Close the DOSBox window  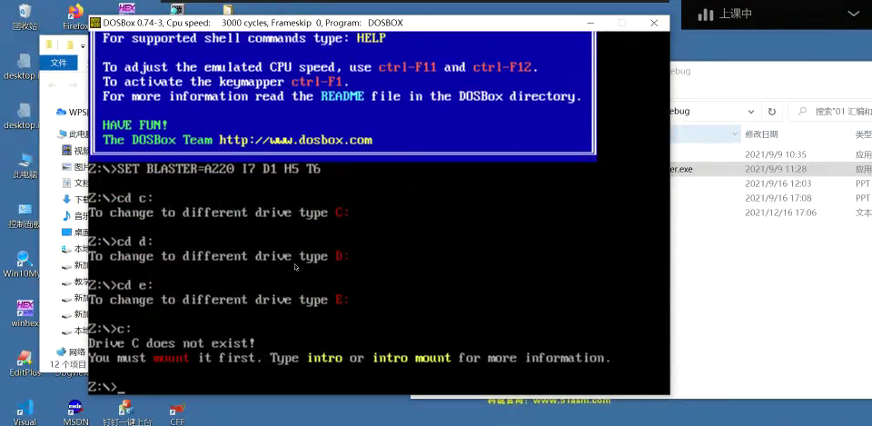(654, 23)
